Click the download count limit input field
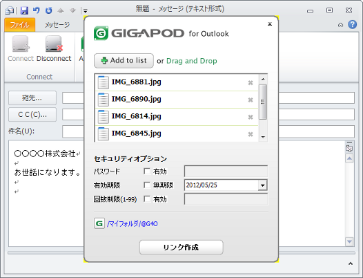363x278 pixels. 226,199
